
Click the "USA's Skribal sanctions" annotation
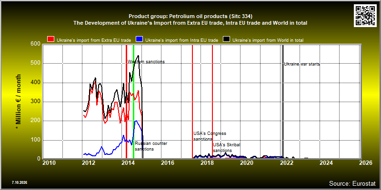(227, 148)
